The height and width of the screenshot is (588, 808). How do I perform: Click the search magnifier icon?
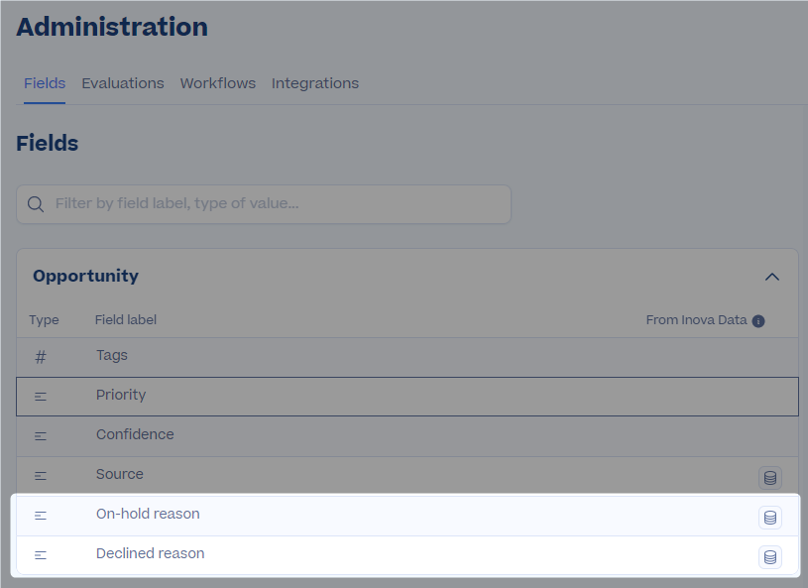(x=36, y=204)
